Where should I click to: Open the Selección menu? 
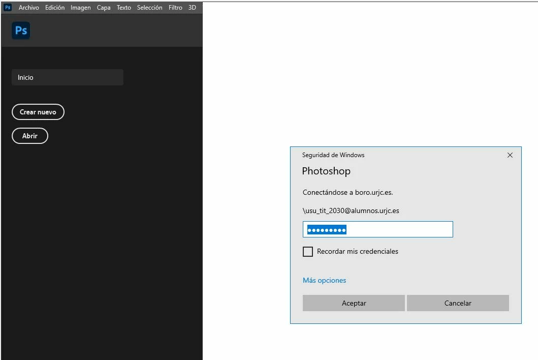[149, 8]
